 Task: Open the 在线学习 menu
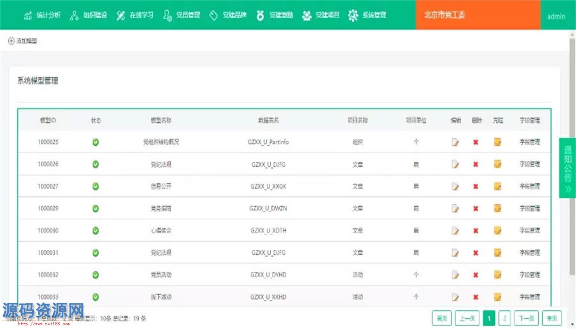pyautogui.click(x=135, y=16)
